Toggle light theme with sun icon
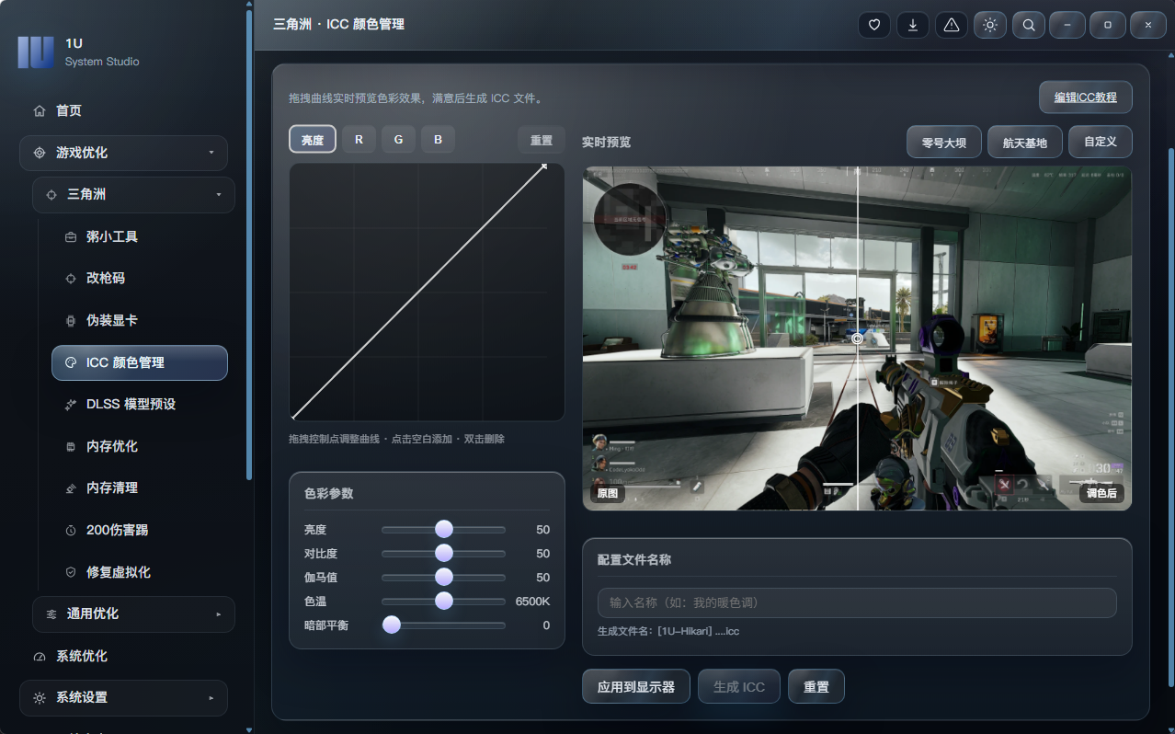1175x734 pixels. click(989, 25)
